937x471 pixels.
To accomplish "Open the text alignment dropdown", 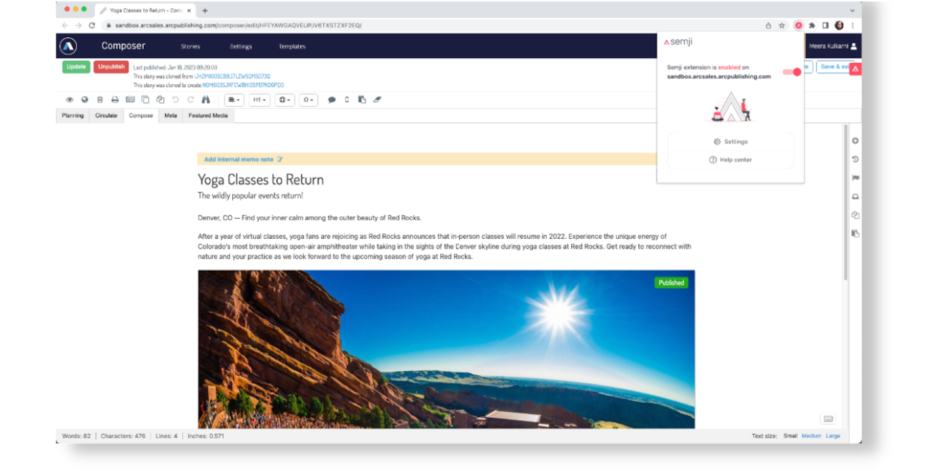I will [234, 100].
